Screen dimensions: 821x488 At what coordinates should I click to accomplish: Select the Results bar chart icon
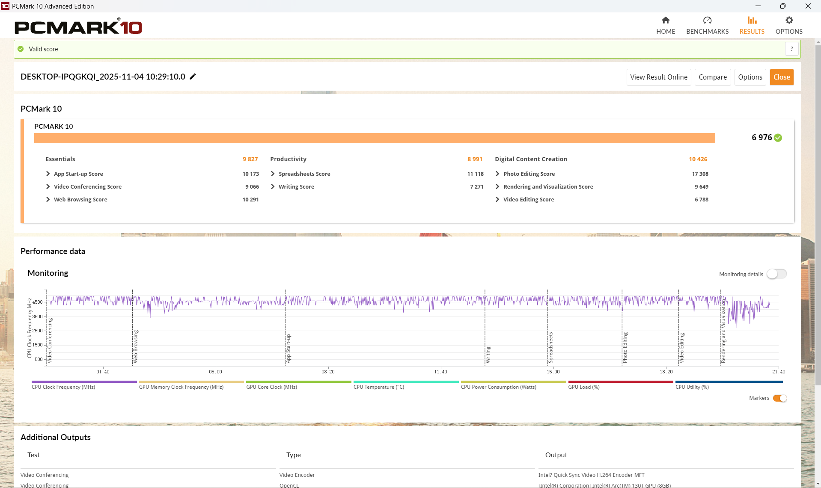(x=752, y=21)
